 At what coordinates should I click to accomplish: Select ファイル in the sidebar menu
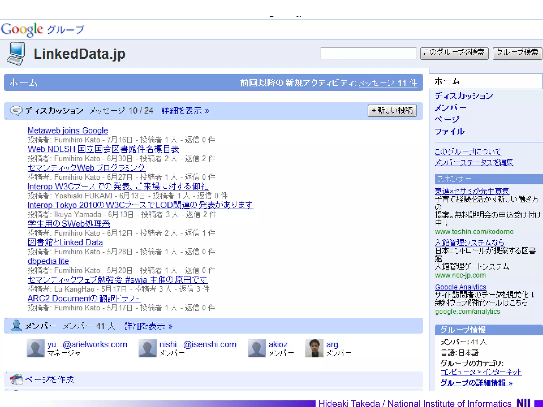click(x=450, y=131)
